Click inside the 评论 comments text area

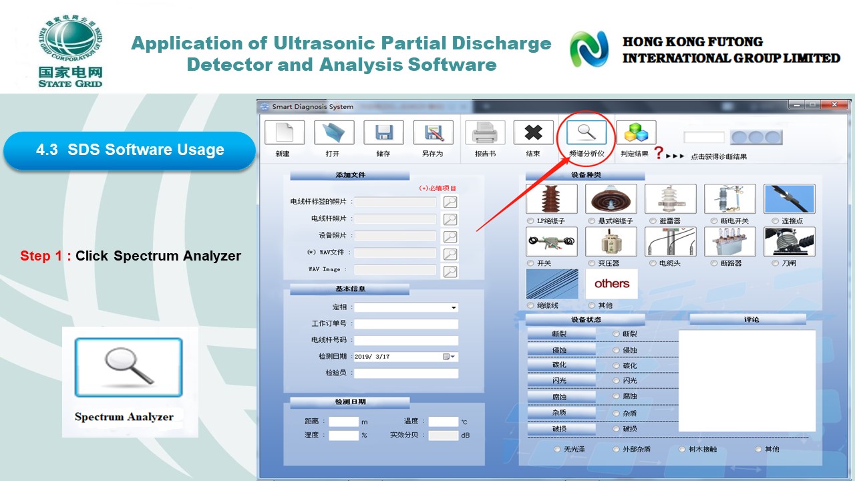tap(747, 381)
